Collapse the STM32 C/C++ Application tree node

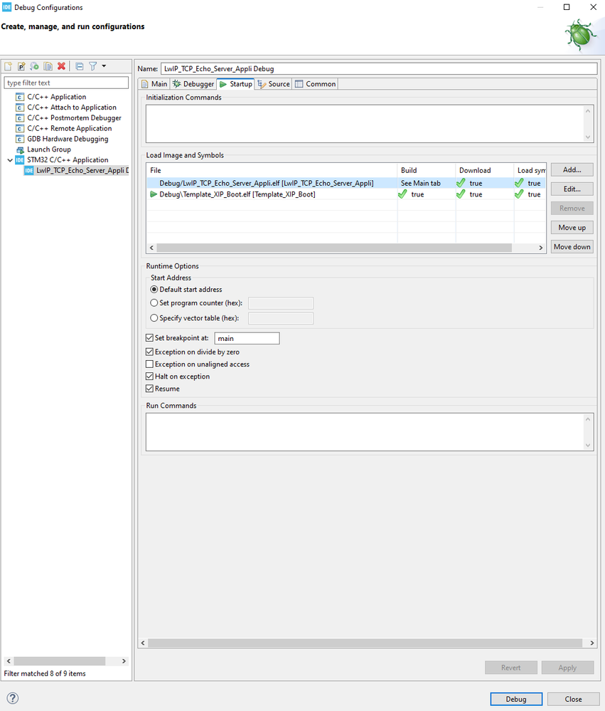pos(10,160)
